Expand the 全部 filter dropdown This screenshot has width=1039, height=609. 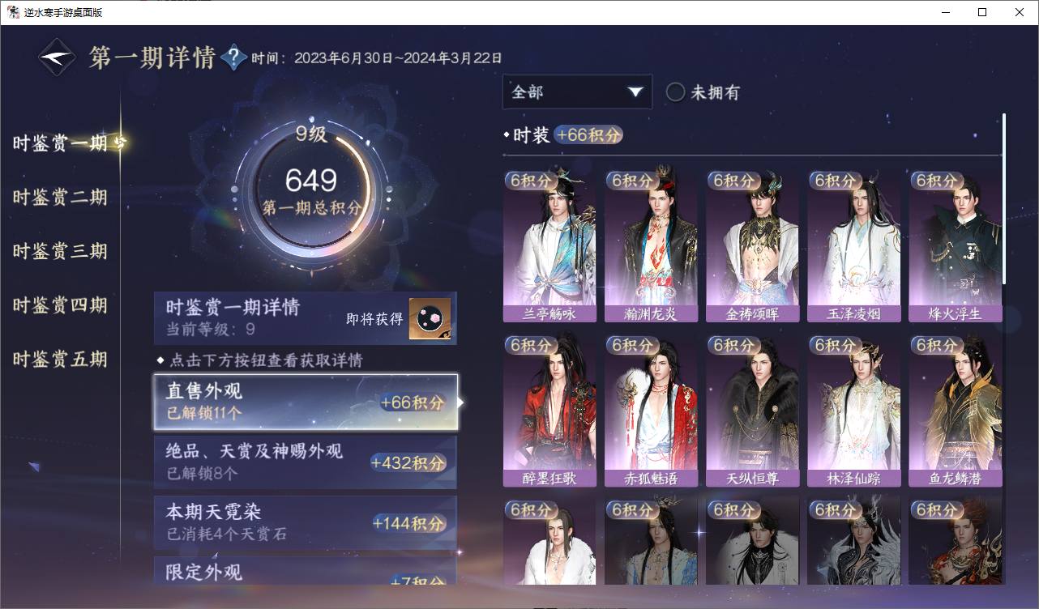pyautogui.click(x=577, y=92)
